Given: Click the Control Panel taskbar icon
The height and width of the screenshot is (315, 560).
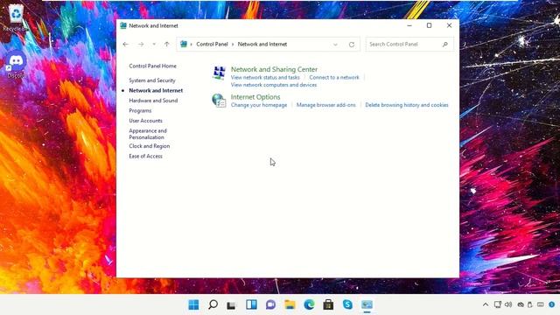Looking at the screenshot, I should click(367, 304).
